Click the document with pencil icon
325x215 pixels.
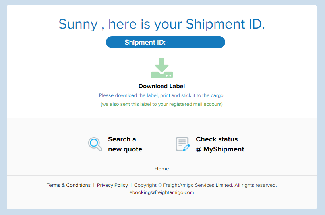point(183,144)
